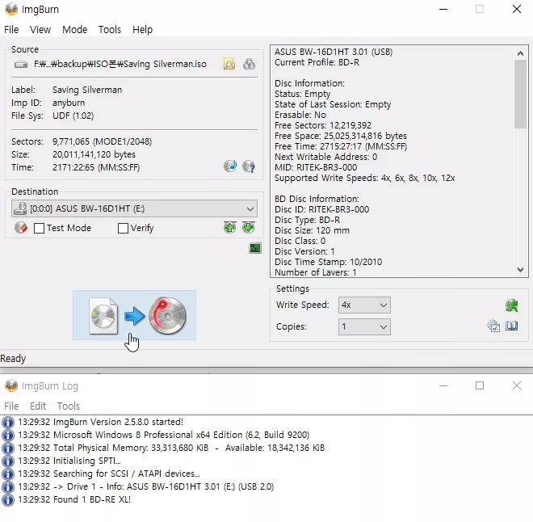Open the Help menu

(142, 30)
